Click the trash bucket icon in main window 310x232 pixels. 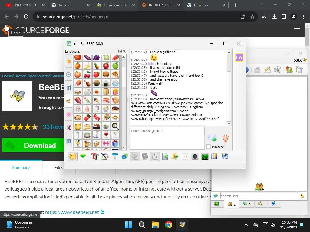pos(299,70)
